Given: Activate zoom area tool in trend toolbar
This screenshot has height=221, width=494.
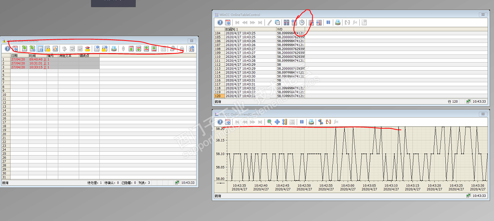Looking at the screenshot, I should click(x=270, y=122).
